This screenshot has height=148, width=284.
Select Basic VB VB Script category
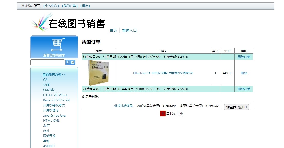click(x=56, y=100)
